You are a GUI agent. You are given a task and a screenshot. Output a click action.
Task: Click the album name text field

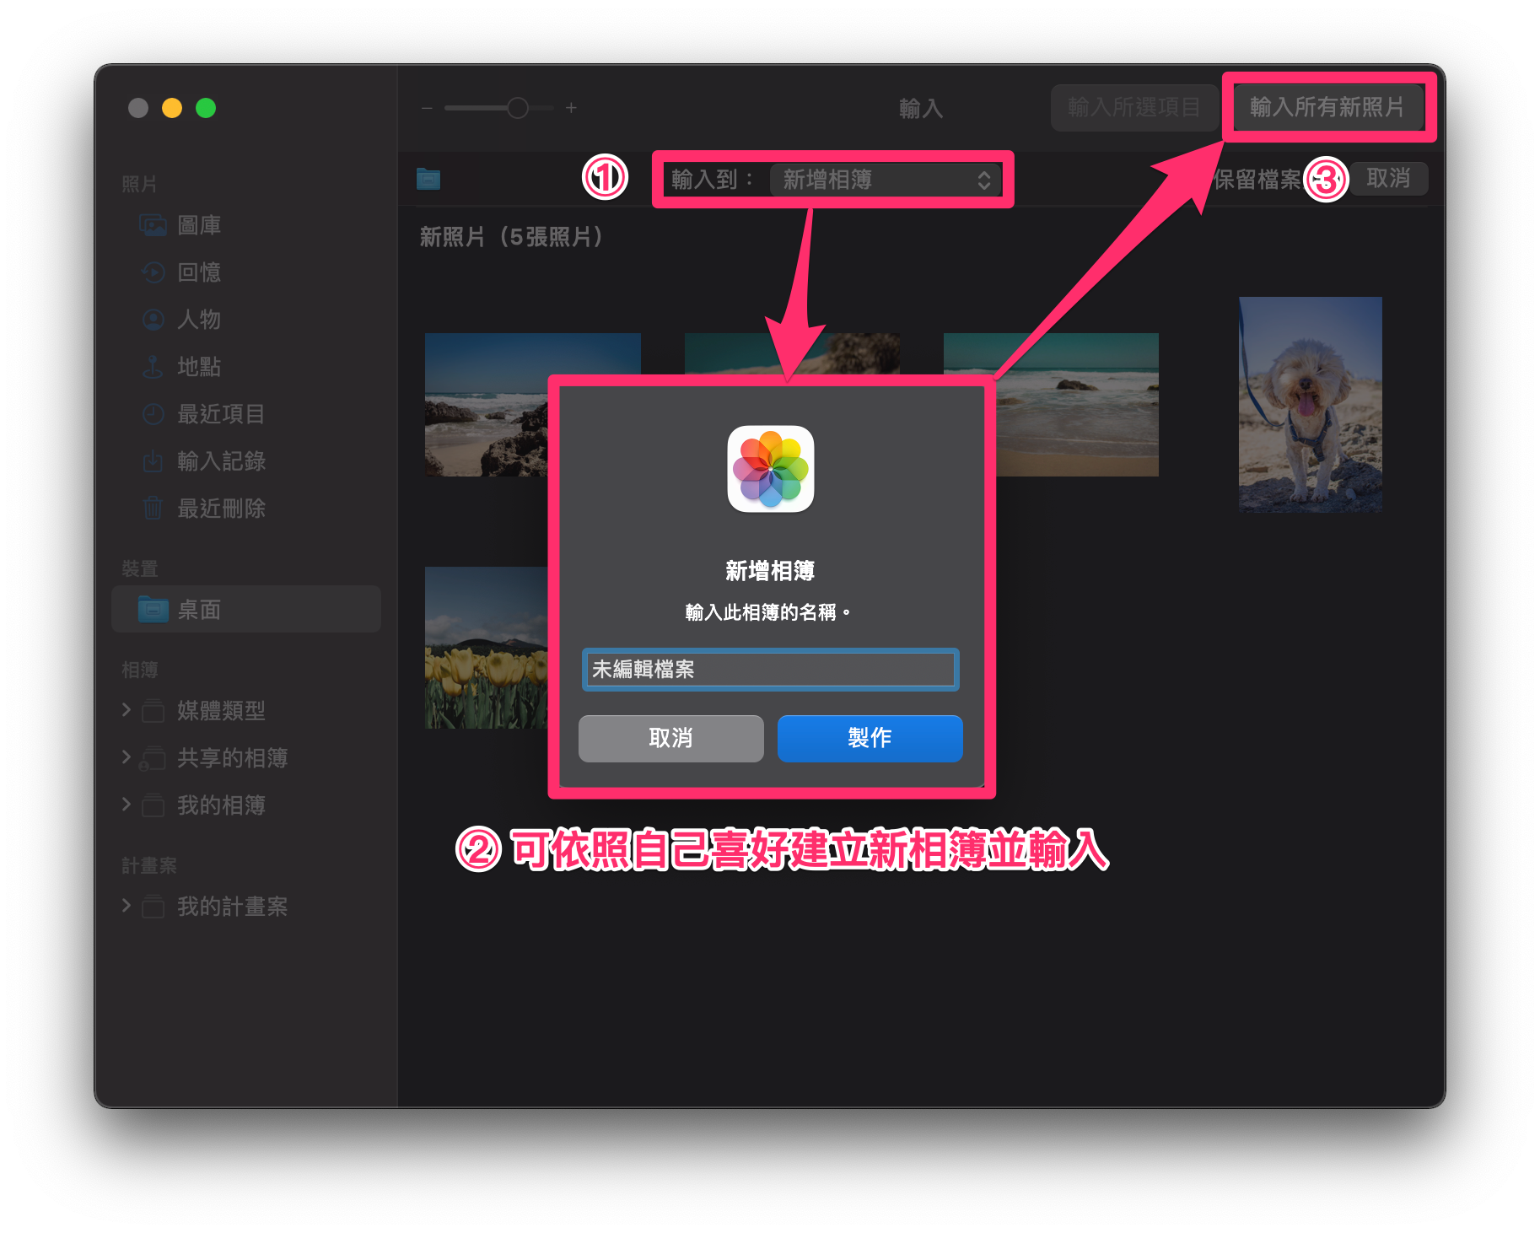pyautogui.click(x=770, y=670)
